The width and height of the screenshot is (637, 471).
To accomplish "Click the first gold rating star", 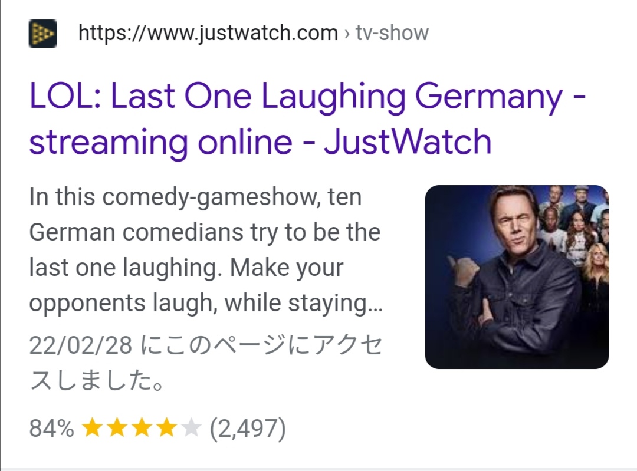I will [92, 427].
